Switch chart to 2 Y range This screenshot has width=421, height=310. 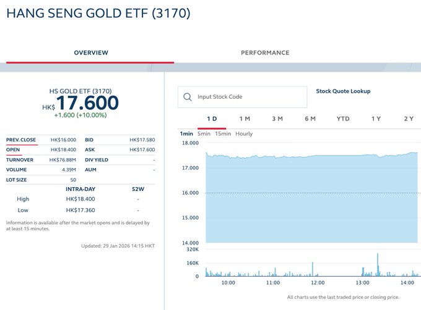tap(409, 119)
